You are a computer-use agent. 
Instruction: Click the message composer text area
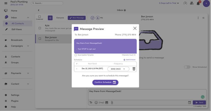[147, 95]
